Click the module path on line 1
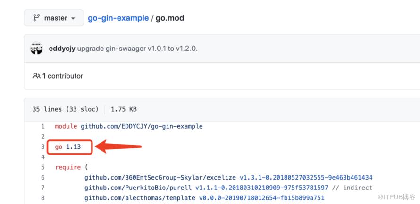Image resolution: width=420 pixels, height=204 pixels. [x=142, y=126]
